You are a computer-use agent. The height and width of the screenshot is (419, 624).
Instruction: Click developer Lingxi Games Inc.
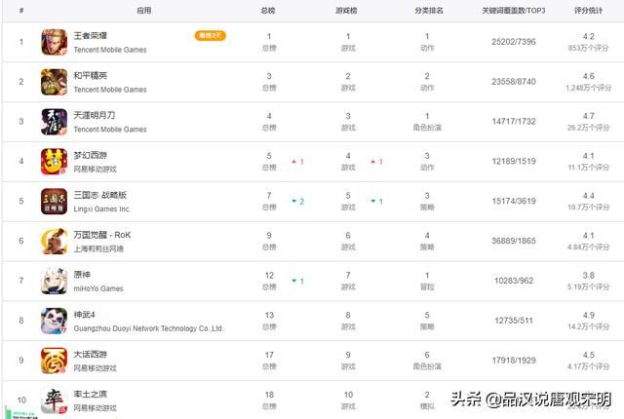point(101,209)
